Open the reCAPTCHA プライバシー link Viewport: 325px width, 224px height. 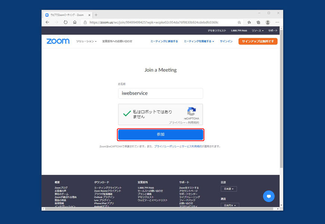[177, 122]
